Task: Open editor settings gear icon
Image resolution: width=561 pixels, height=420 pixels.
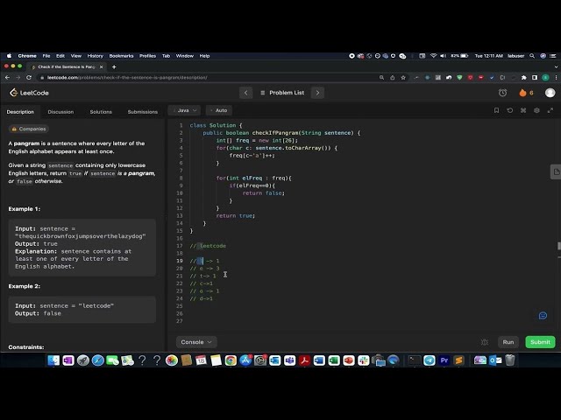Action: click(x=536, y=110)
